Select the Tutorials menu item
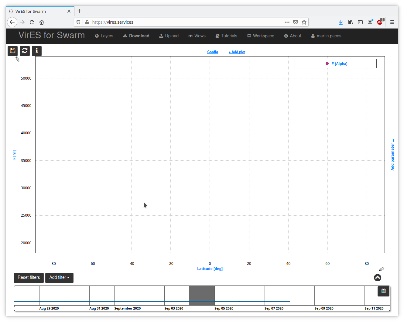This screenshot has height=322, width=404. 226,36
